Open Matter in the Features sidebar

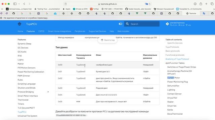coord(20,64)
